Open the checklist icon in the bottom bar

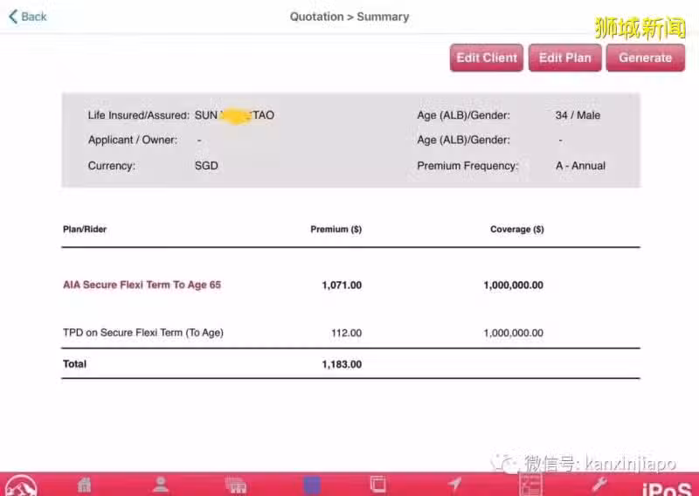(x=530, y=485)
